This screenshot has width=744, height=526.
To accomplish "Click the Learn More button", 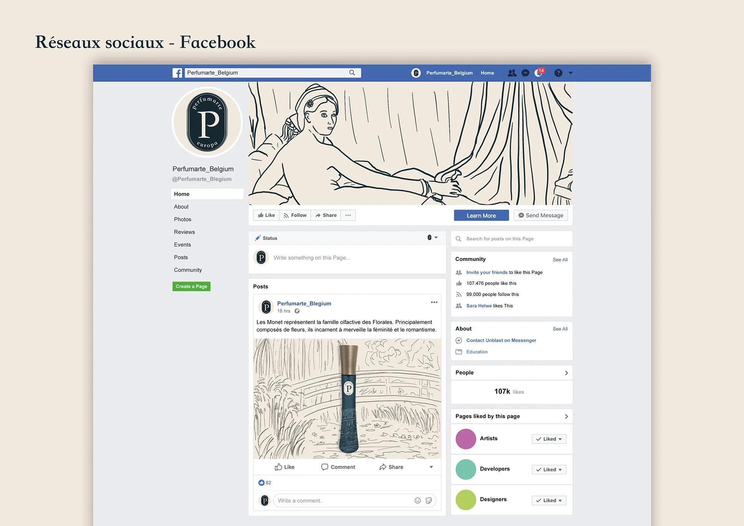I will (x=481, y=216).
